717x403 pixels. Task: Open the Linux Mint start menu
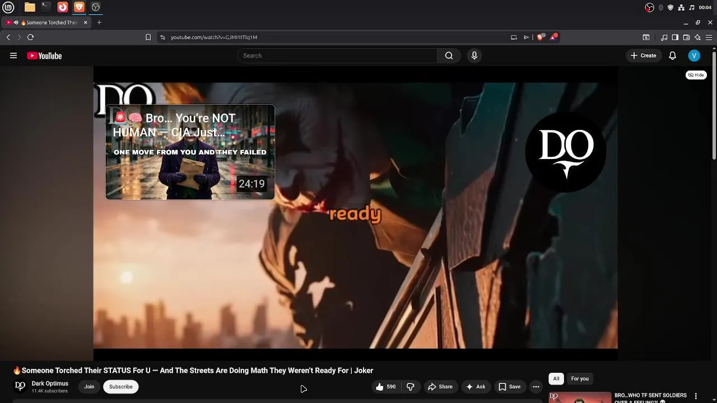pyautogui.click(x=8, y=7)
